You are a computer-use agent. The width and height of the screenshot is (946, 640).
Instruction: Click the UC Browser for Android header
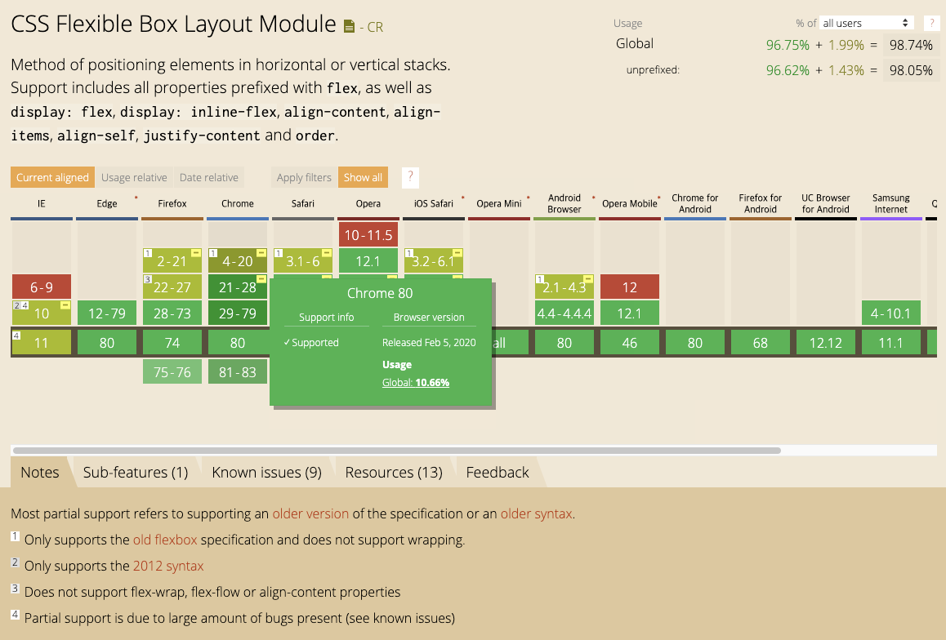point(825,204)
